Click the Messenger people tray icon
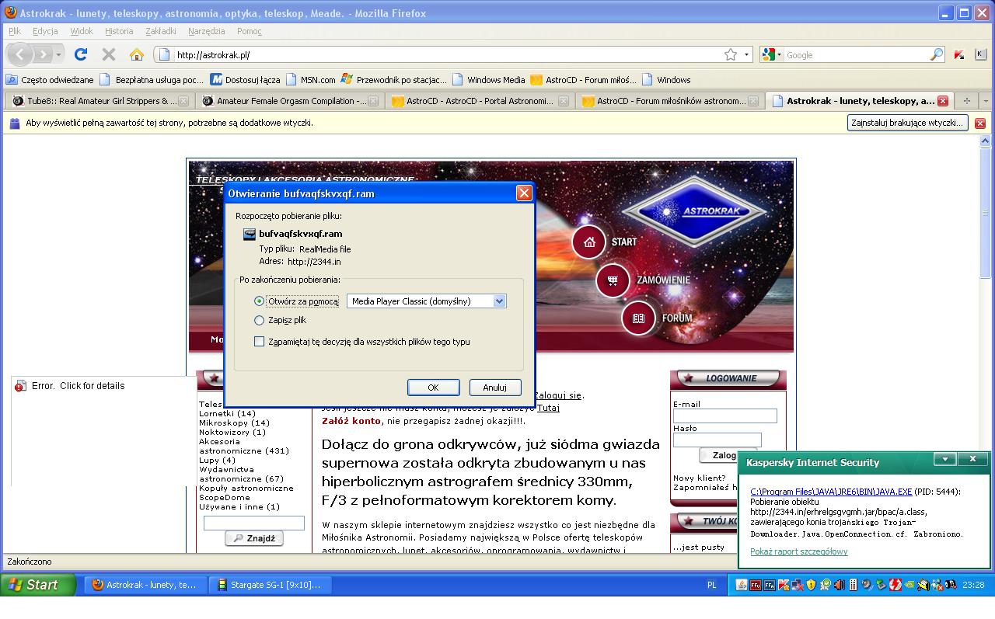The width and height of the screenshot is (995, 619). [937, 585]
